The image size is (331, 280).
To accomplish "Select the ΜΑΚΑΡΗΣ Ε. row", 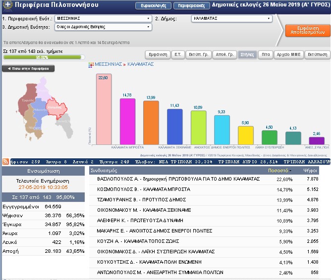I will pyautogui.click(x=204, y=231).
